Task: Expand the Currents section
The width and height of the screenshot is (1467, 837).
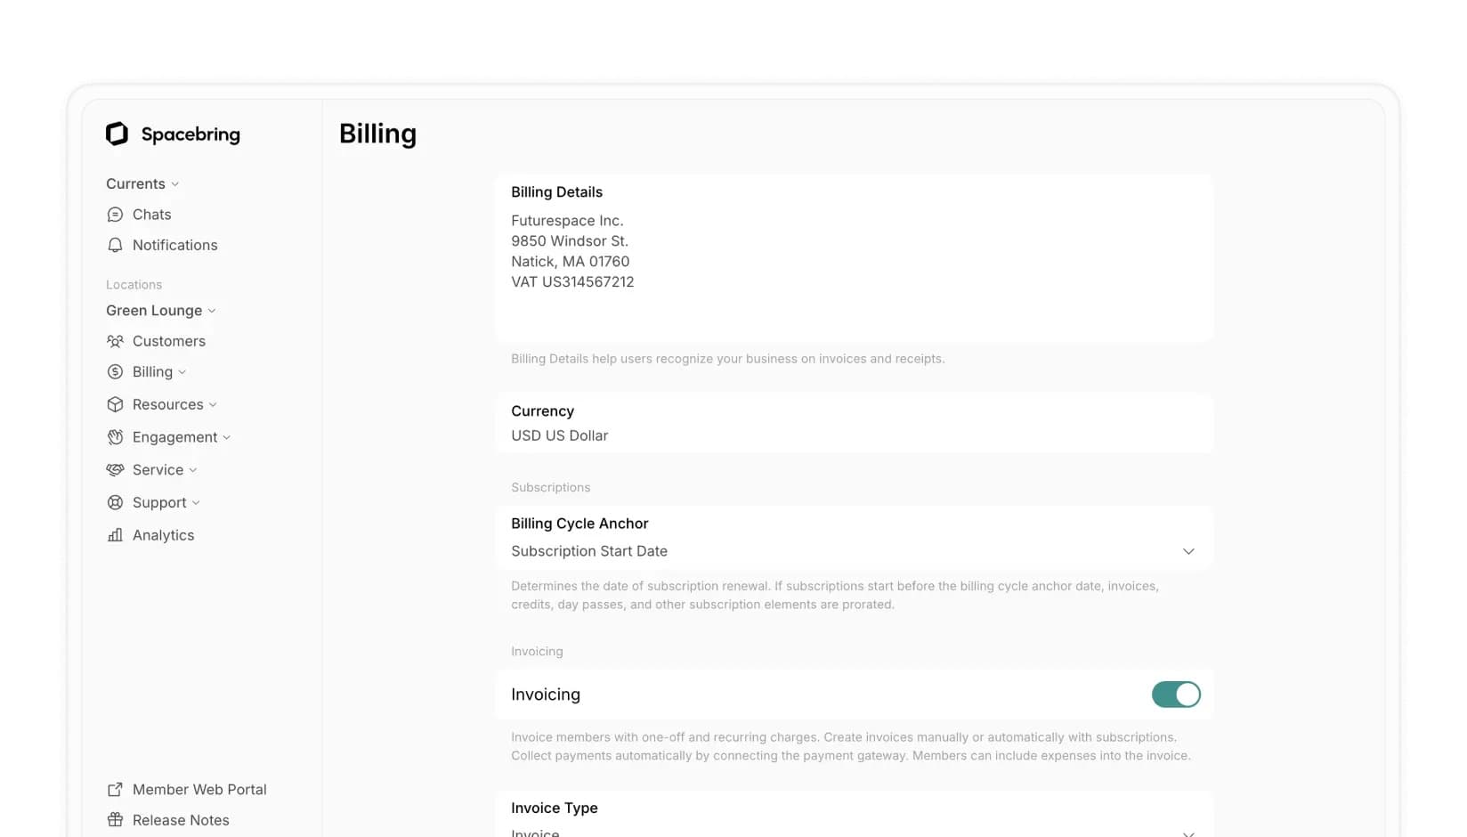Action: pyautogui.click(x=142, y=183)
